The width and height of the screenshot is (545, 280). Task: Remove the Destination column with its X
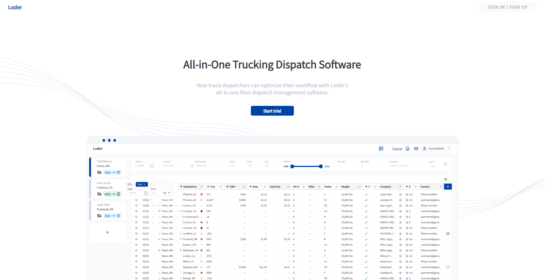coord(202,187)
